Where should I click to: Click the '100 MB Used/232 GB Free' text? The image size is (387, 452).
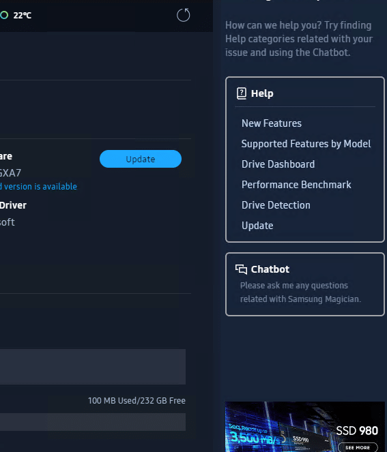coord(137,401)
